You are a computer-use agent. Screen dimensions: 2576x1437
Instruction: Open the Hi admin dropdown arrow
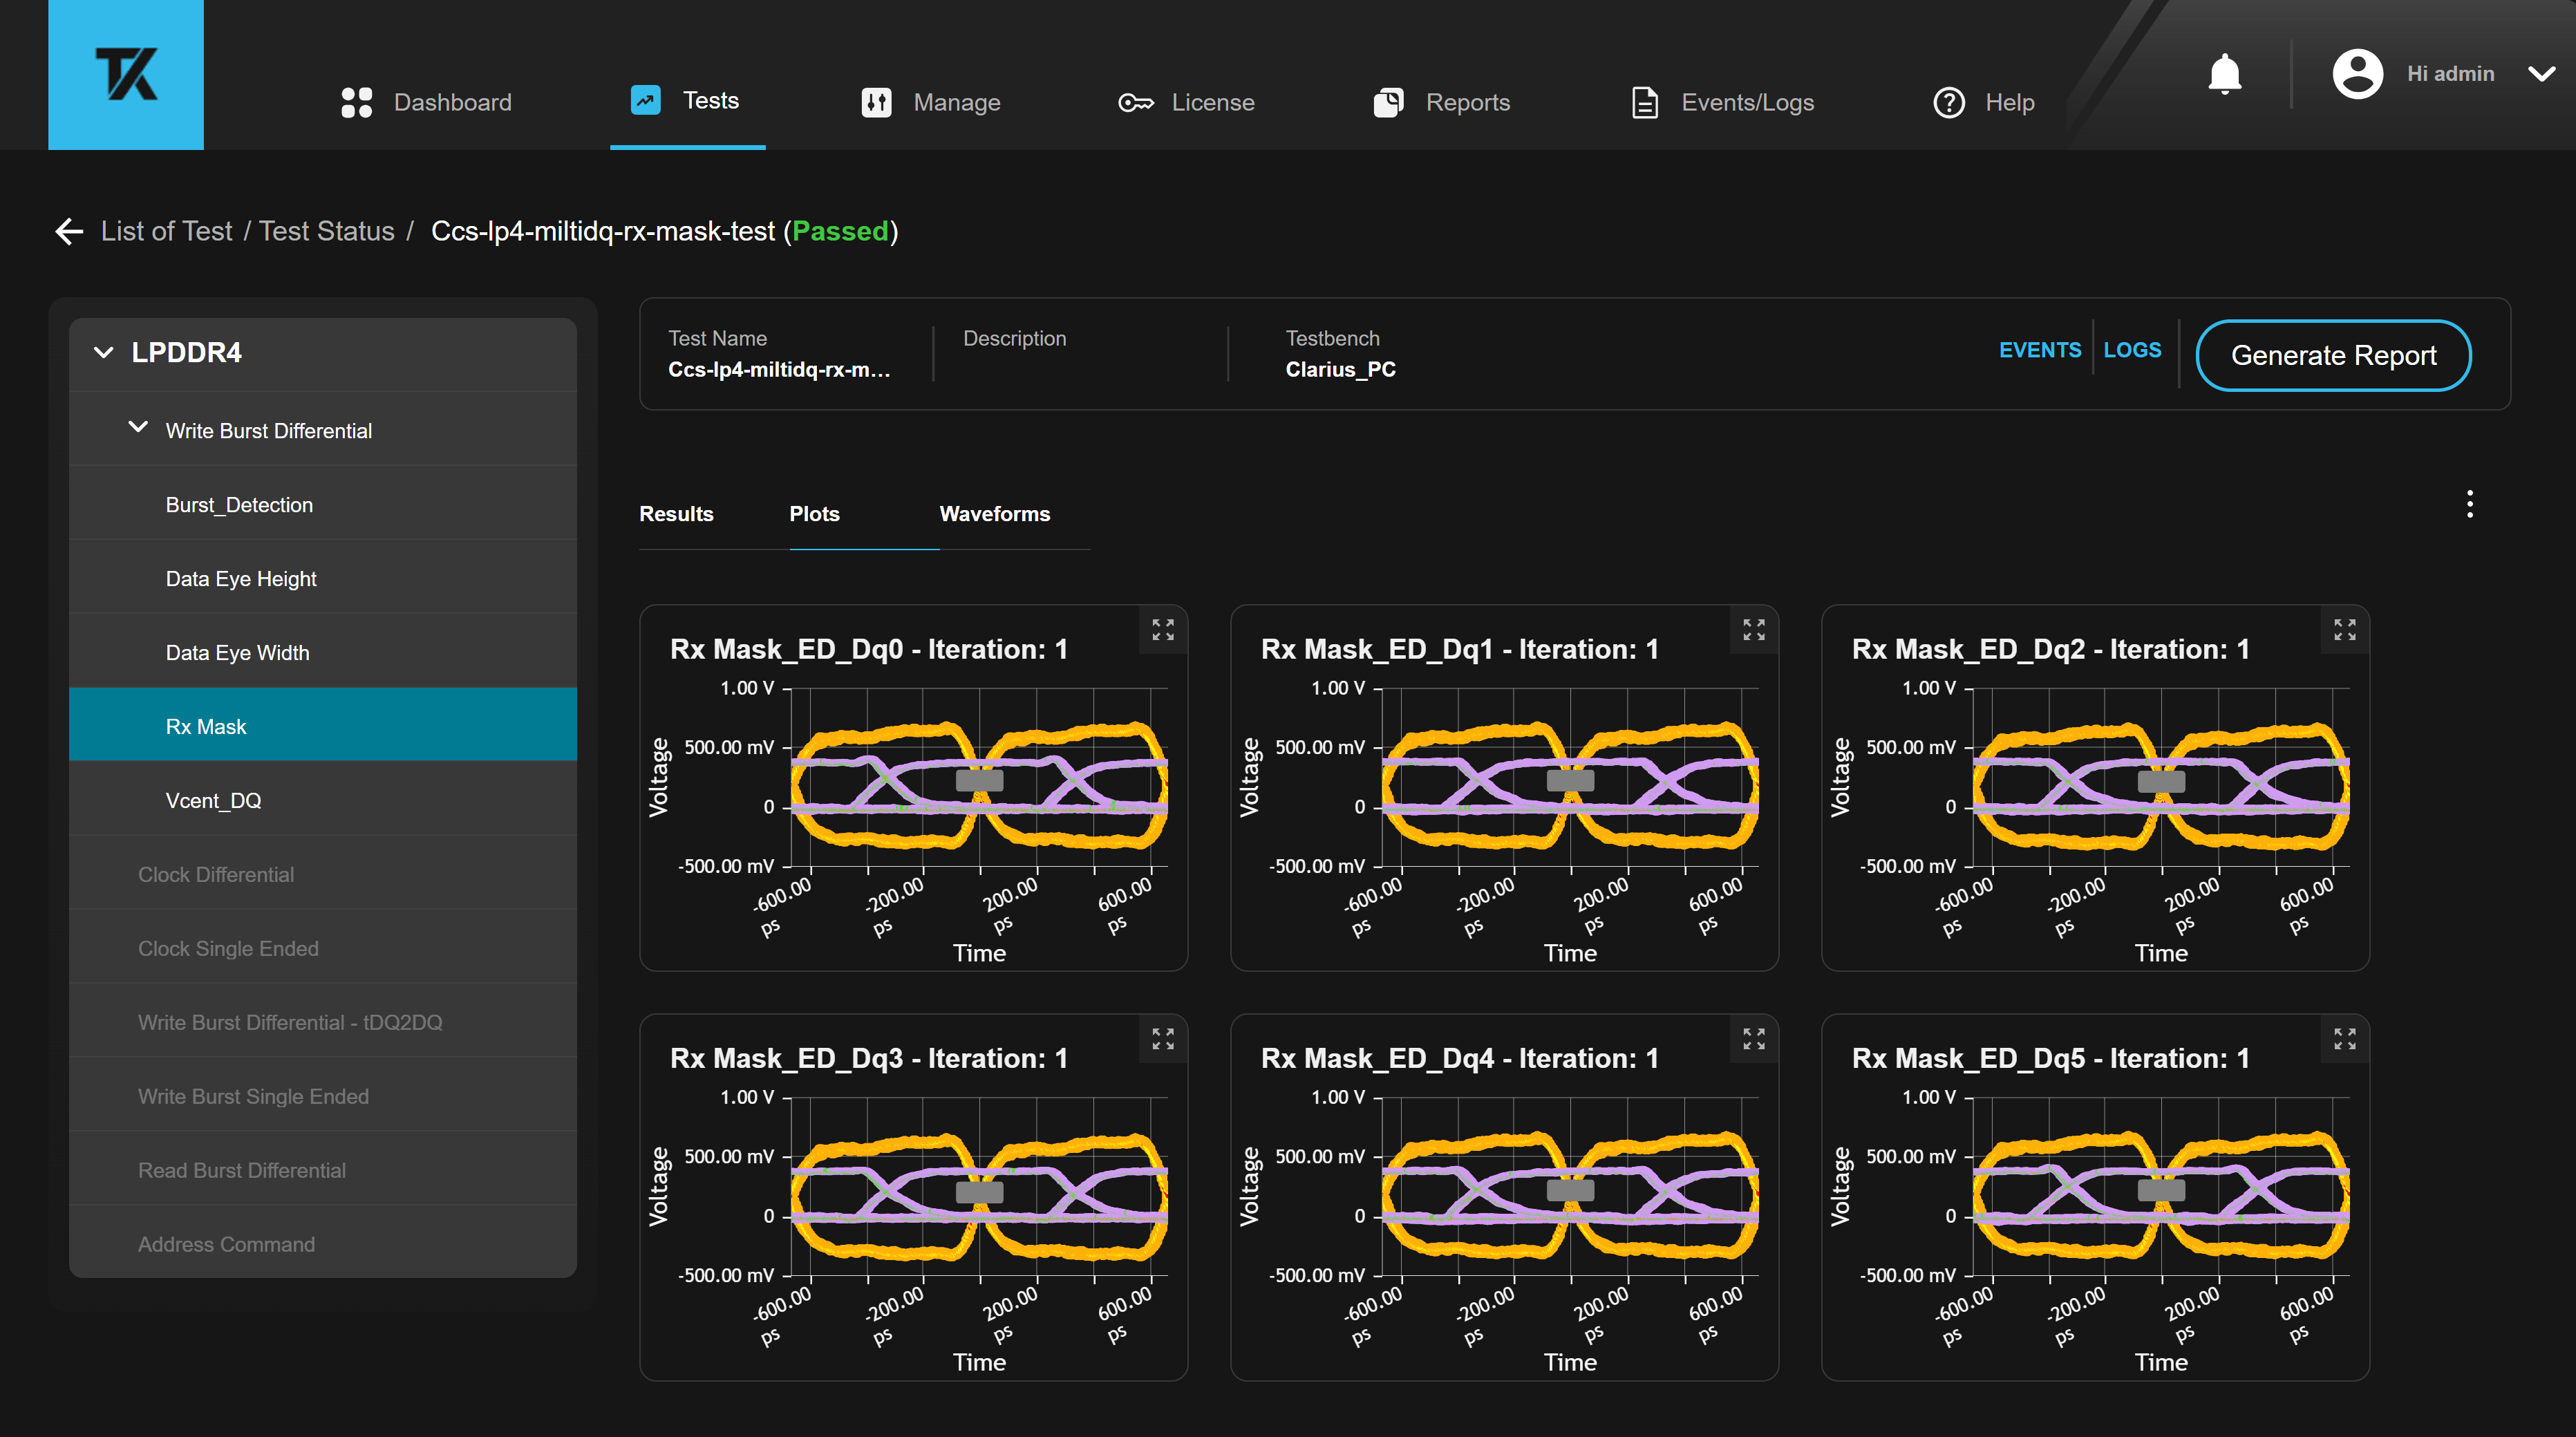point(2541,75)
